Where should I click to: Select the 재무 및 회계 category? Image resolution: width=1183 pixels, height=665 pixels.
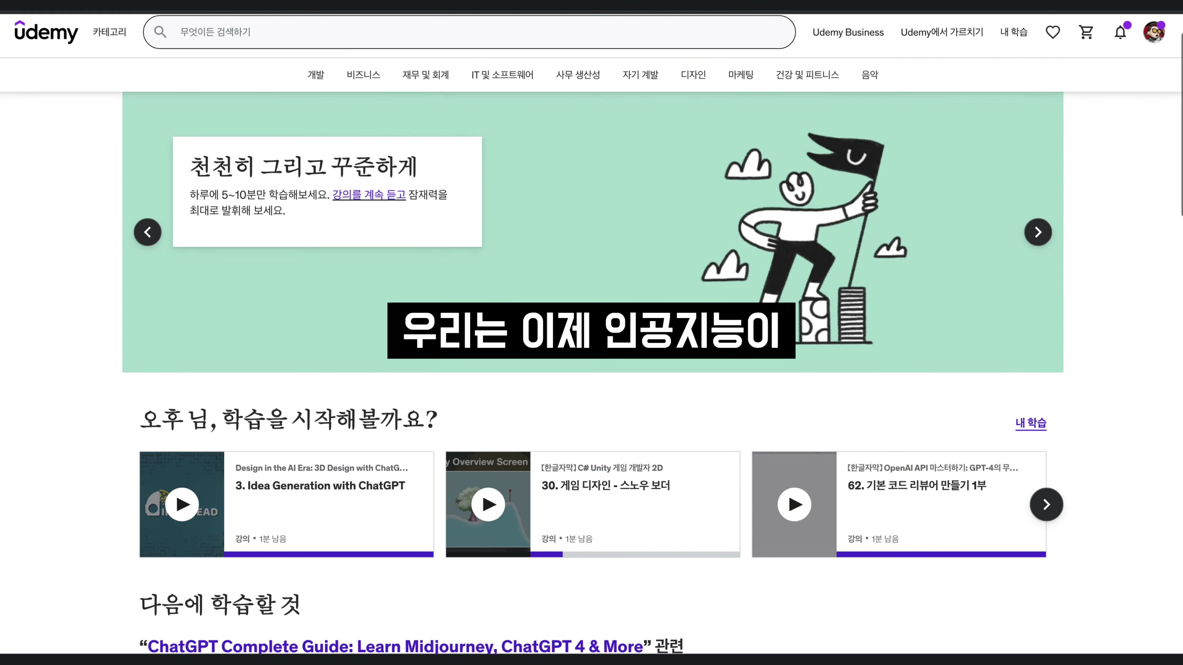coord(426,75)
